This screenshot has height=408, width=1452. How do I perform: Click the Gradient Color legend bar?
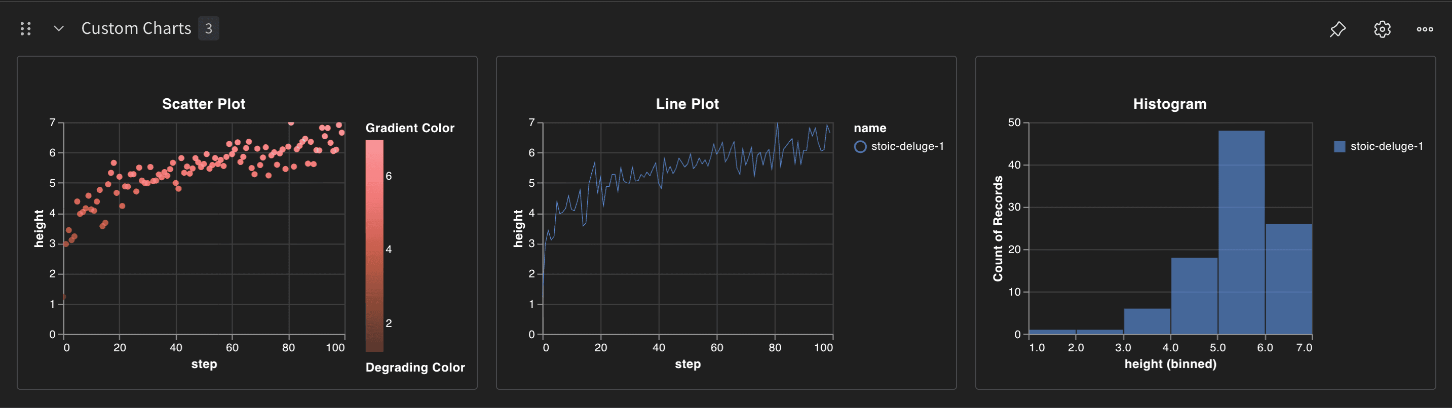374,245
